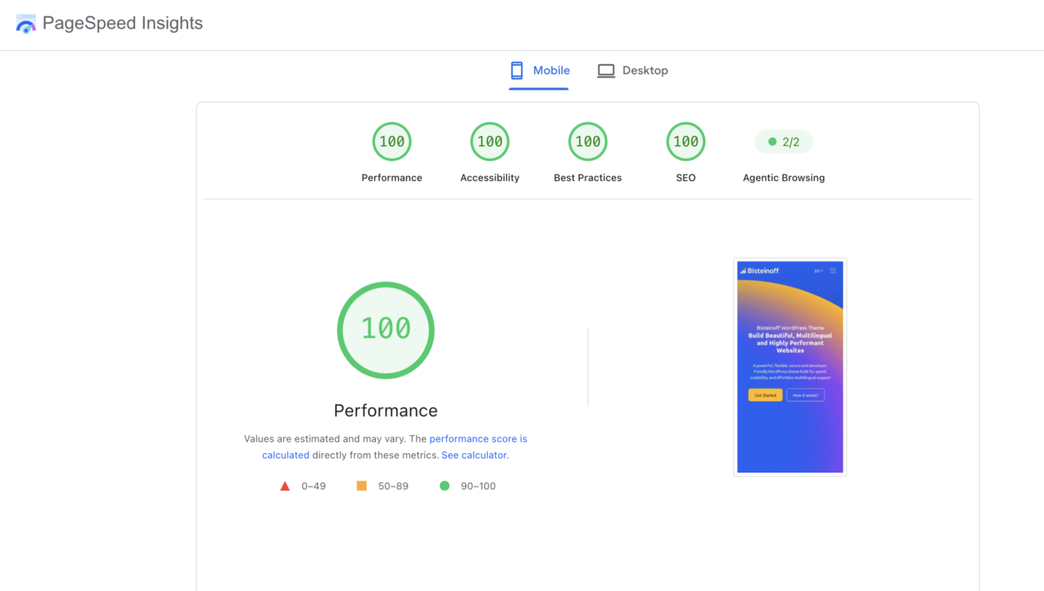Click the Get Started button in the screenshot preview
The width and height of the screenshot is (1044, 591).
click(765, 395)
